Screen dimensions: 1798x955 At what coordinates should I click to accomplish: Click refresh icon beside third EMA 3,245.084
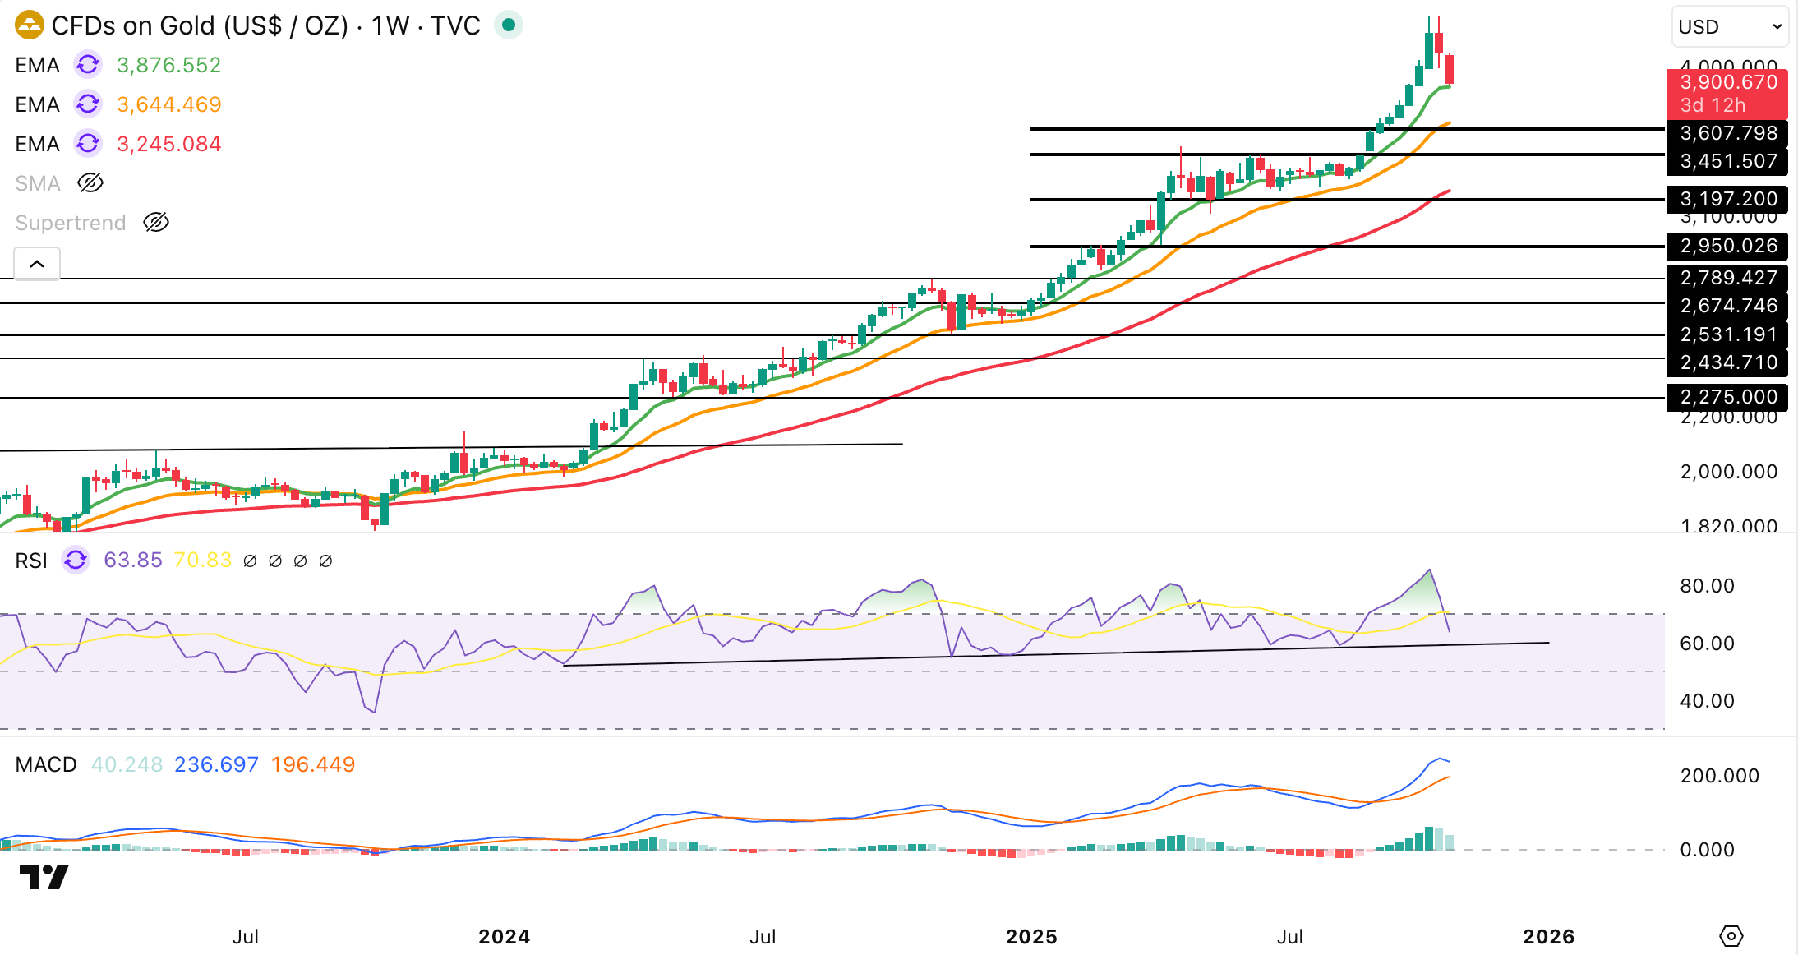click(88, 144)
